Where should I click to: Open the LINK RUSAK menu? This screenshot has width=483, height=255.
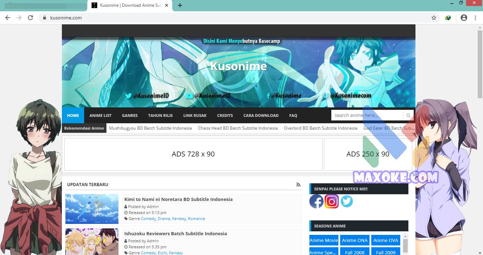point(195,115)
